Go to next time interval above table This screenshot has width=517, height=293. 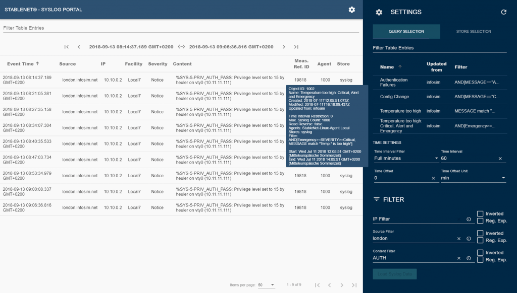(x=284, y=47)
